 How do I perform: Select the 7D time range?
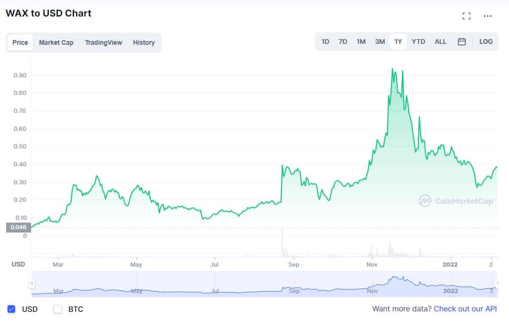pos(343,42)
